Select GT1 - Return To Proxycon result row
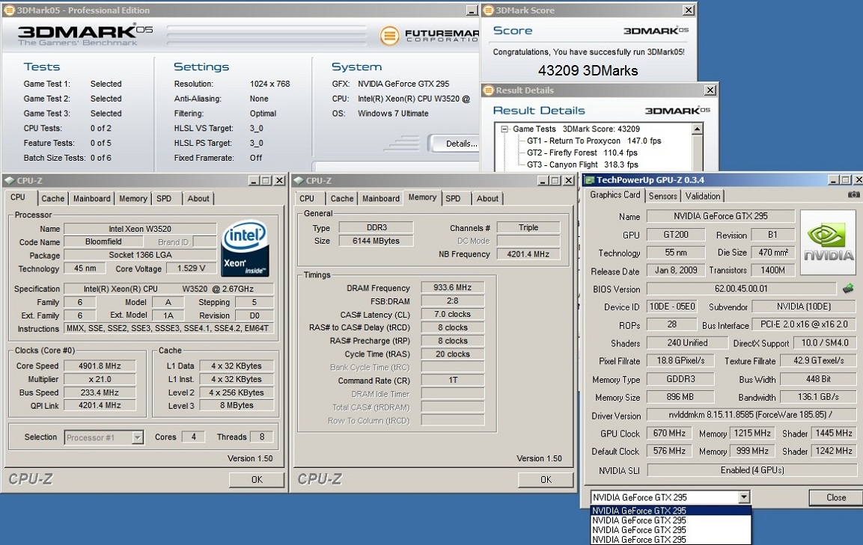The height and width of the screenshot is (545, 863). tap(594, 141)
